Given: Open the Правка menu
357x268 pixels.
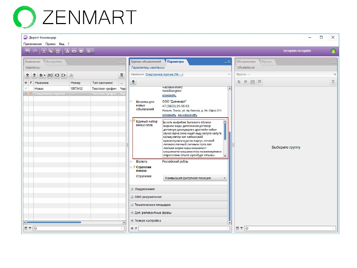Looking at the screenshot, I should (x=50, y=44).
